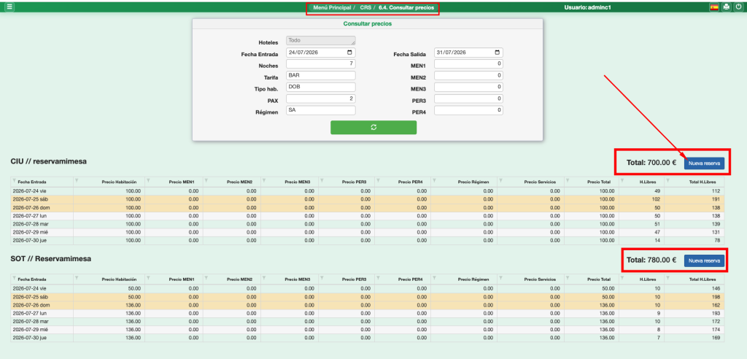Click the green refresh search button
This screenshot has height=359, width=747.
tap(373, 127)
